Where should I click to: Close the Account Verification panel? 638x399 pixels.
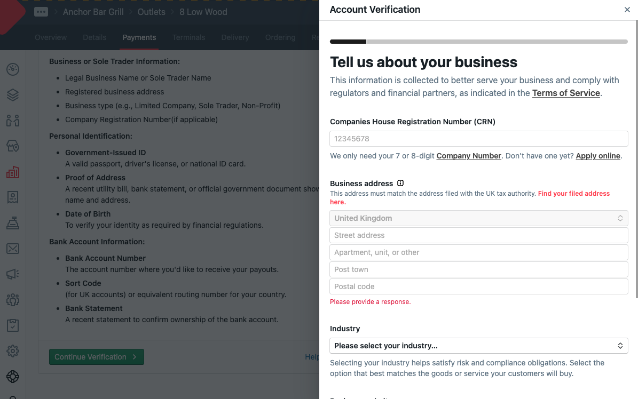tap(627, 10)
